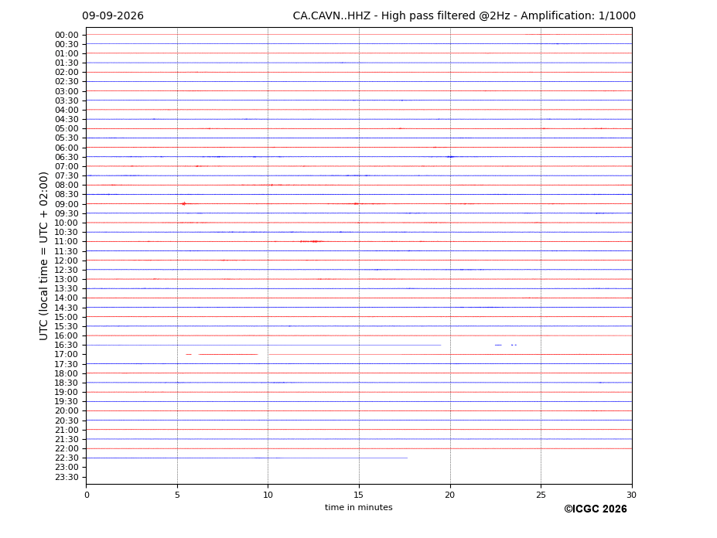The image size is (717, 538).
Task: Click the x-axis tick labeled 25
Action: pyautogui.click(x=541, y=495)
